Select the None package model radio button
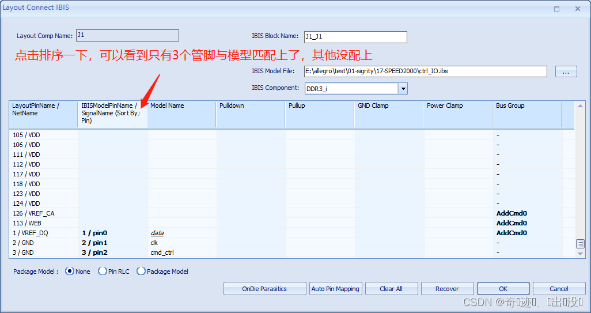This screenshot has height=313, width=591. click(x=69, y=271)
